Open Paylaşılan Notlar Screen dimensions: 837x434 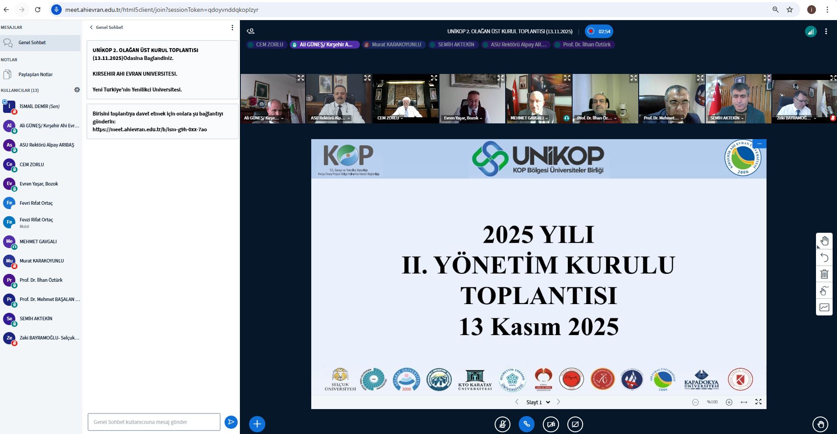pos(36,74)
